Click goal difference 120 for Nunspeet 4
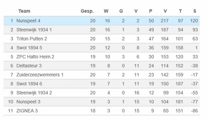 (194, 21)
